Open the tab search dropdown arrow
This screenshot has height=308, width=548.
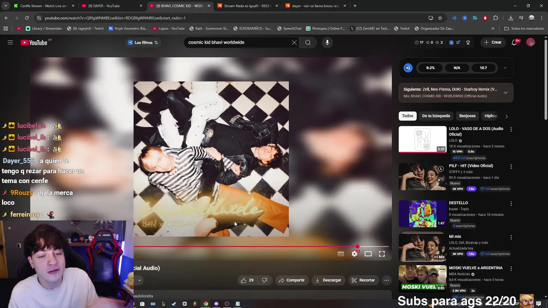[6, 6]
